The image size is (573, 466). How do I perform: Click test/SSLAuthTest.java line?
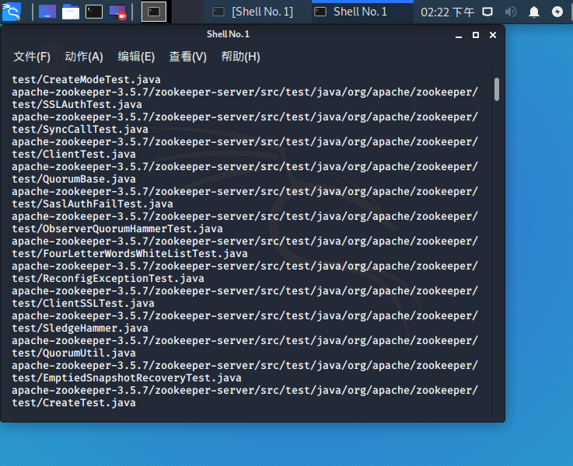coord(77,104)
